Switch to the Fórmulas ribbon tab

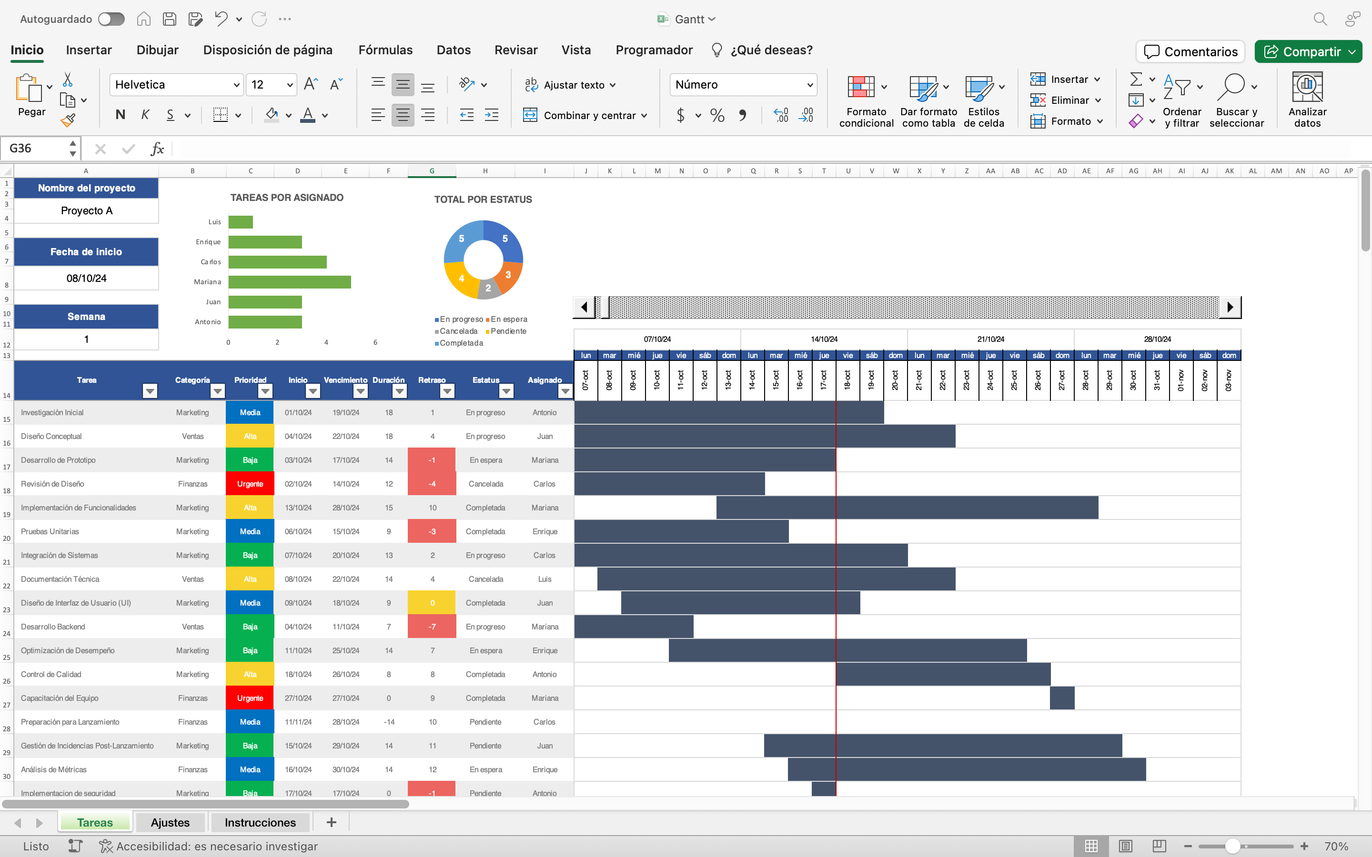click(385, 50)
